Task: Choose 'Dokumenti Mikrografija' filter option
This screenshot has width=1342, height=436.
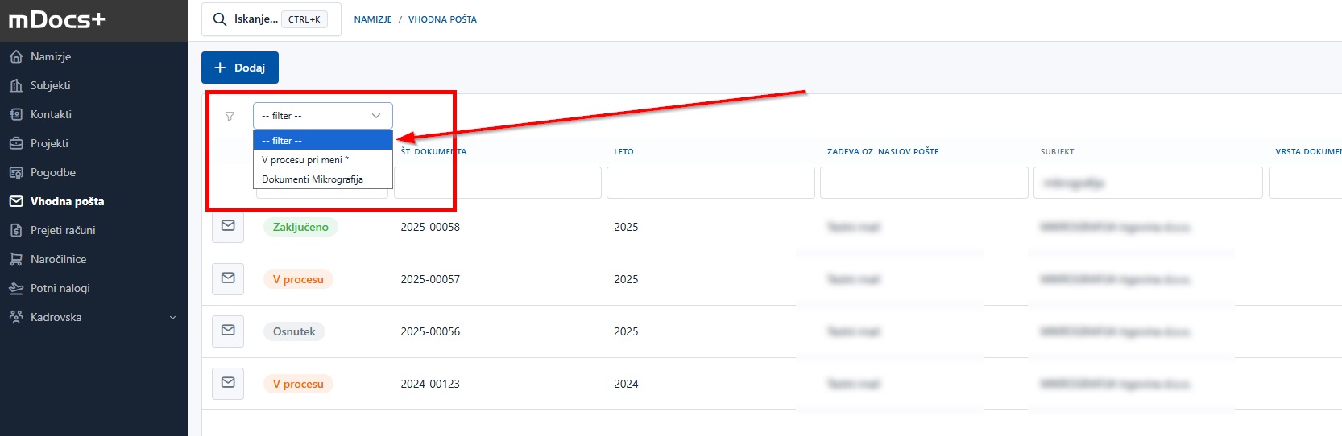Action: point(313,179)
